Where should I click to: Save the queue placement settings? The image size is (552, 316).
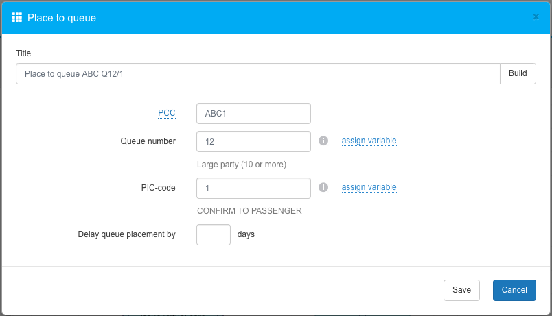(x=461, y=290)
